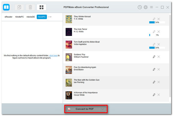
Task: Click Five Go Adventuring Again cover
Action: [x=69, y=70]
